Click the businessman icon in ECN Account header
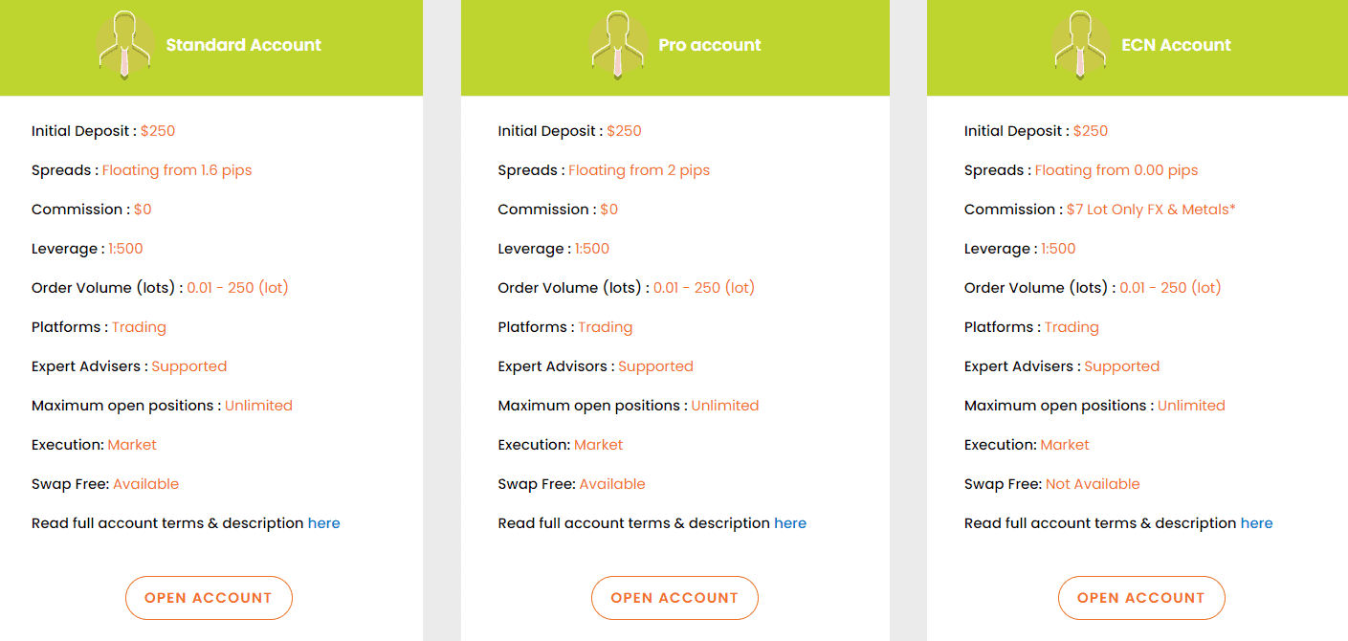The image size is (1348, 641). 1079,43
